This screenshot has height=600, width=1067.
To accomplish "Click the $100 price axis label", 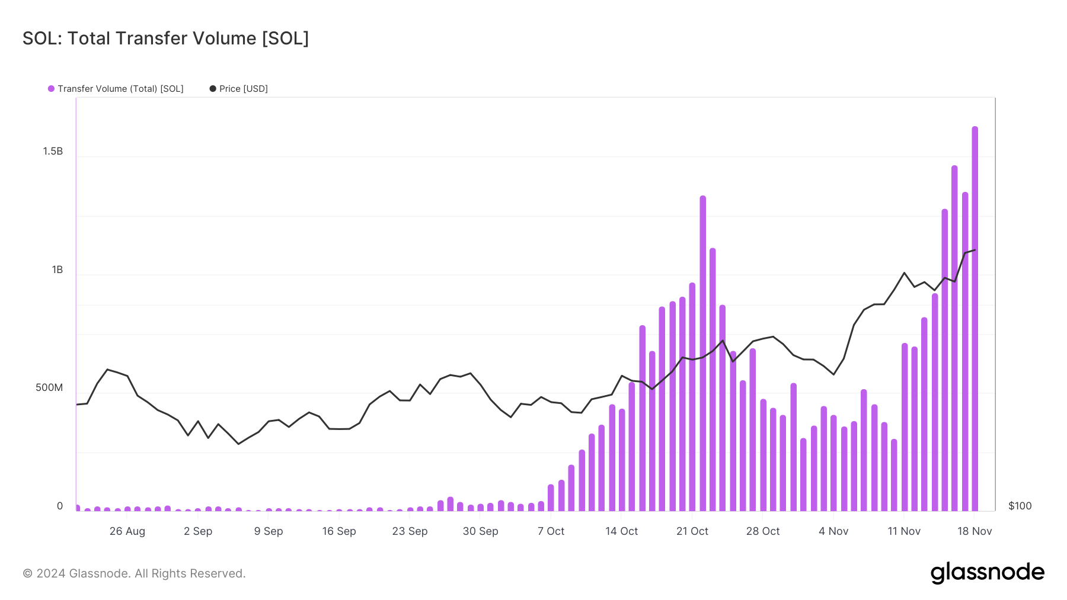I will tap(1020, 506).
